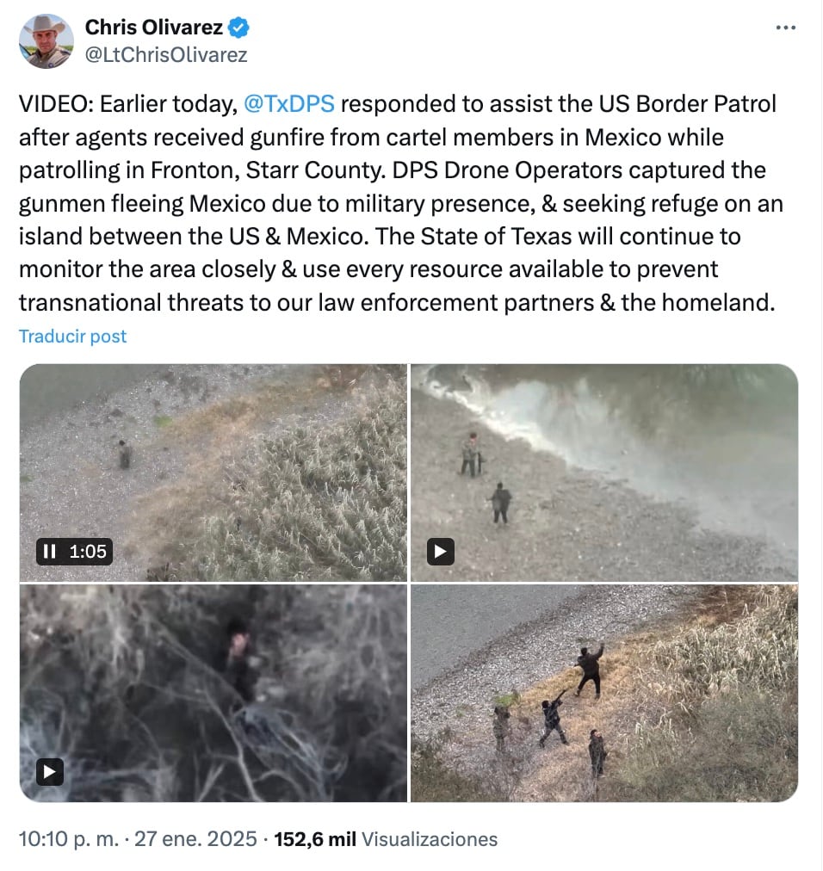Click the 152,6 mil Visualizaciones count
This screenshot has height=871, width=823.
pyautogui.click(x=386, y=839)
